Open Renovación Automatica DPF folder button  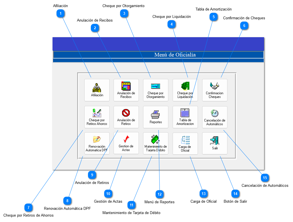coord(97,143)
